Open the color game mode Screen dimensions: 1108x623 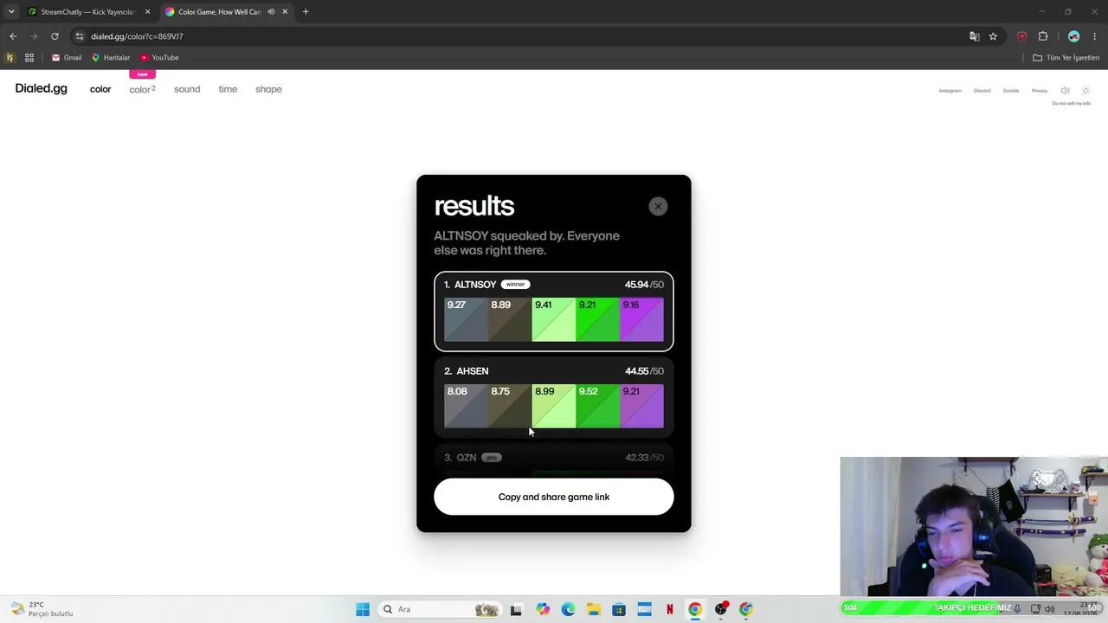pos(100,89)
